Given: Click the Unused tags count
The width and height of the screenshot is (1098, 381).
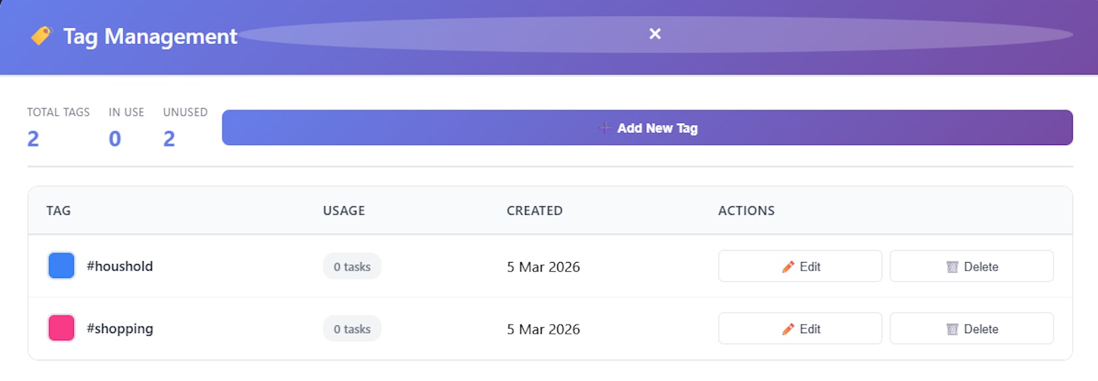Looking at the screenshot, I should coord(169,139).
